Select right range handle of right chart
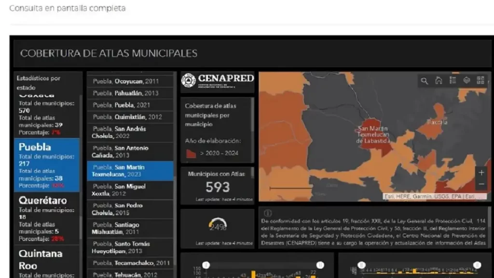 click(x=477, y=265)
